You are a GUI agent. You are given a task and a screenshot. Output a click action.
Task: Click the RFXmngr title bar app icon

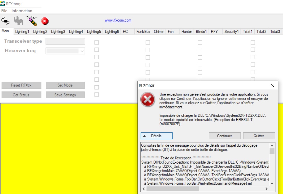pos(2,4)
